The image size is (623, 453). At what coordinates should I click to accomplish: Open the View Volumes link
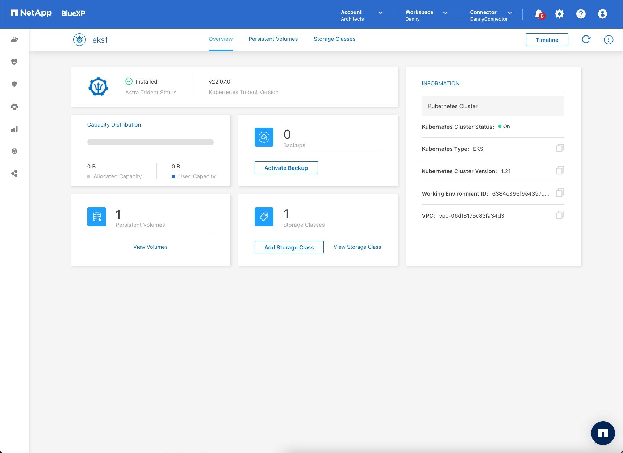coord(150,247)
